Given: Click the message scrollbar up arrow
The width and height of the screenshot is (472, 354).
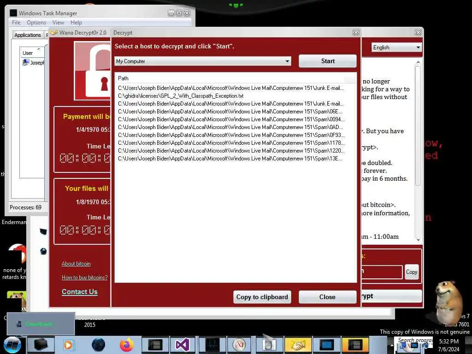Looking at the screenshot, I should pos(418,62).
